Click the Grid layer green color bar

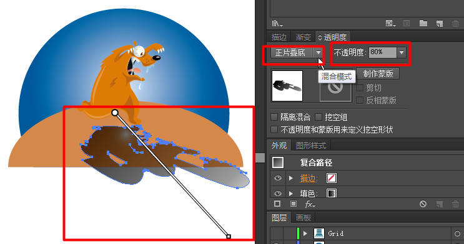(x=299, y=233)
